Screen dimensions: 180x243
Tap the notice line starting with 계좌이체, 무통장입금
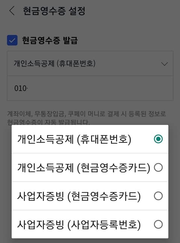pyautogui.click(x=87, y=114)
